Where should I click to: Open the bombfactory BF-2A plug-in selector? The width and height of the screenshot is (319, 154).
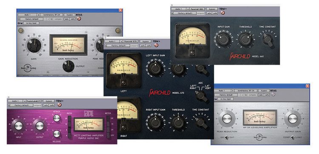[51, 15]
